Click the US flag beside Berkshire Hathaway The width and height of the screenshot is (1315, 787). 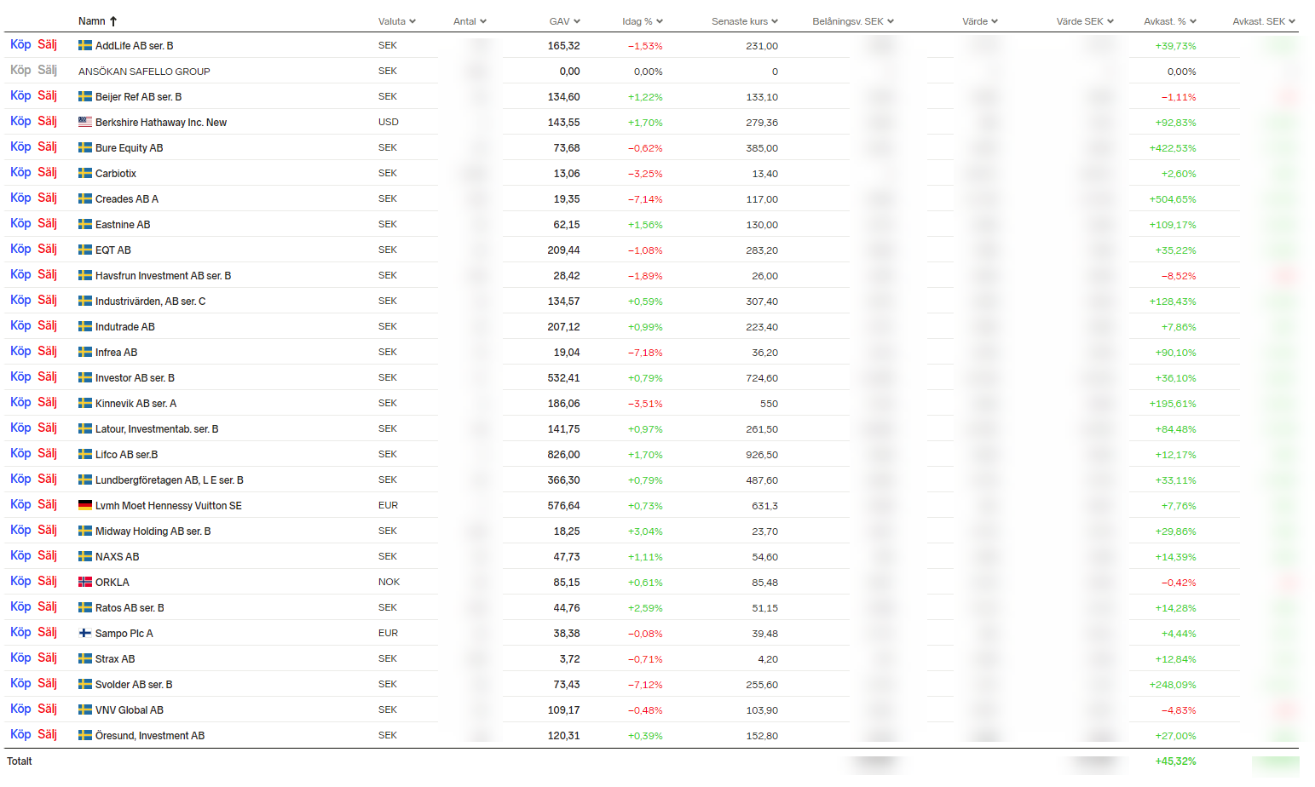pyautogui.click(x=85, y=122)
